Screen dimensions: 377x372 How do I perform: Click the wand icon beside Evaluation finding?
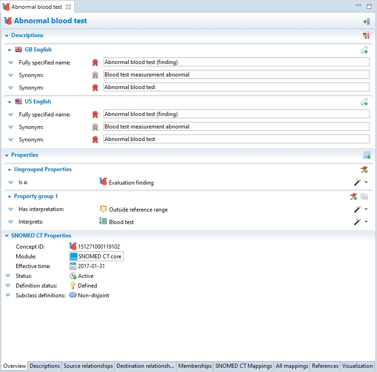pos(357,183)
